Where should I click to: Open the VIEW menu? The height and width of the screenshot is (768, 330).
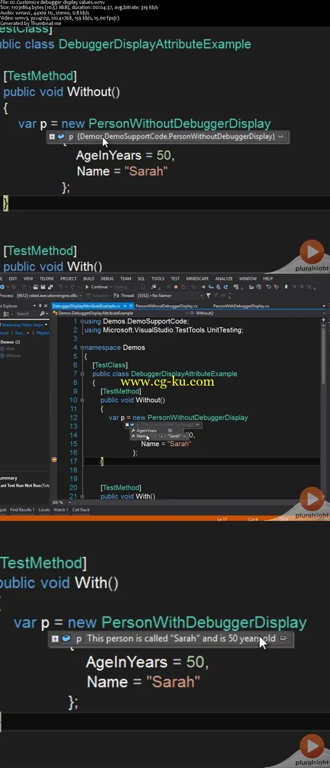(28, 279)
